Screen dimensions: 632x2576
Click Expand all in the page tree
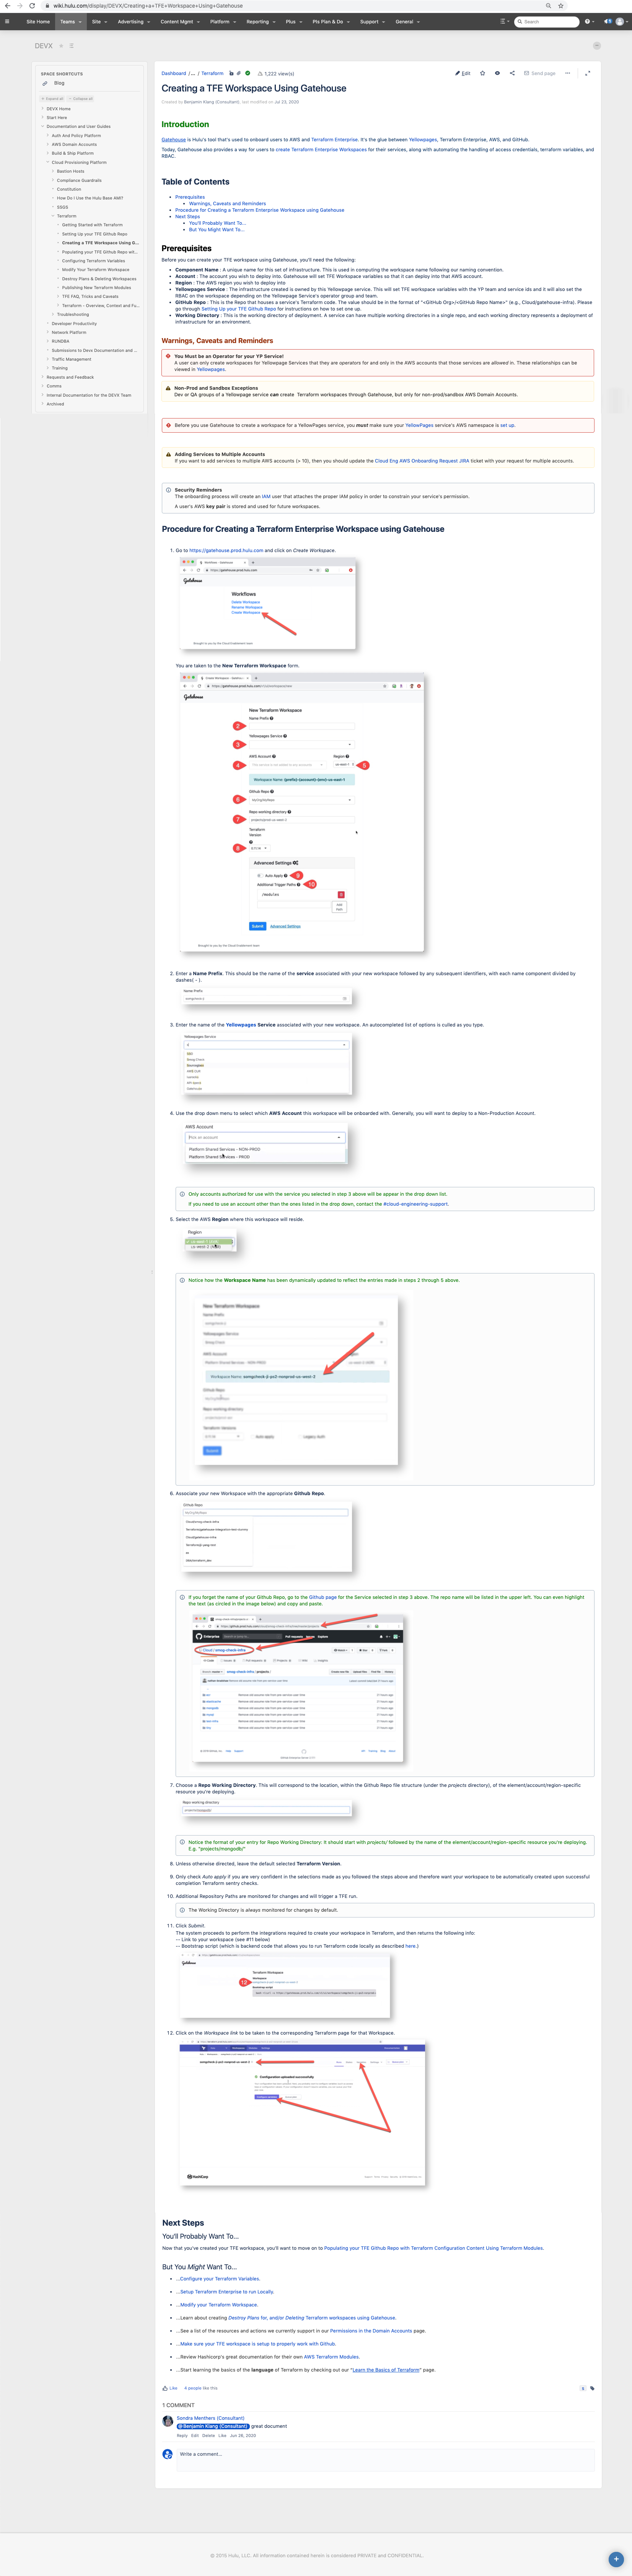[x=53, y=99]
